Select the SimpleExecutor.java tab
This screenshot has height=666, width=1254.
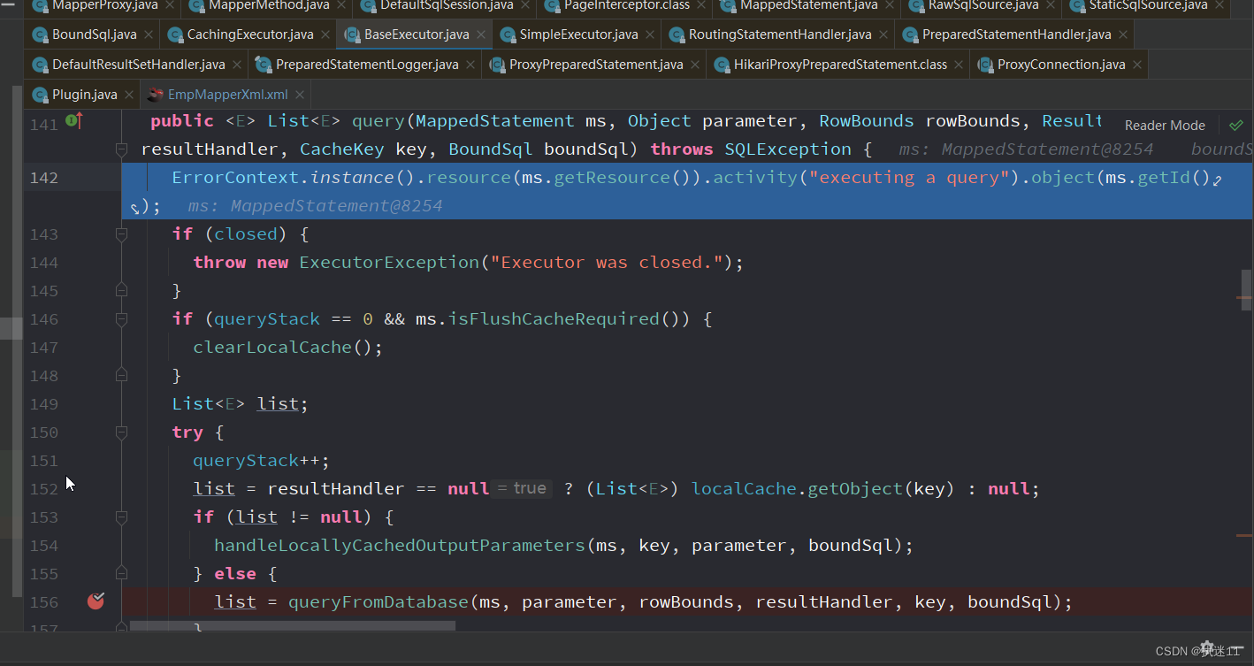pos(578,35)
